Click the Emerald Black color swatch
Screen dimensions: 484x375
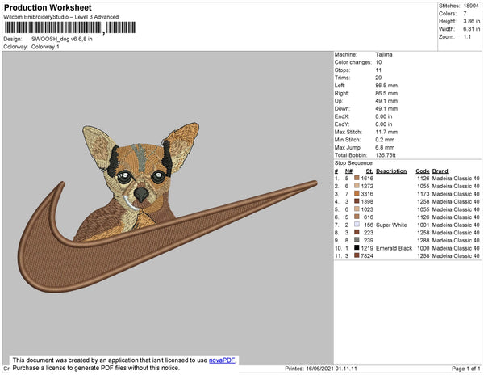(x=357, y=247)
